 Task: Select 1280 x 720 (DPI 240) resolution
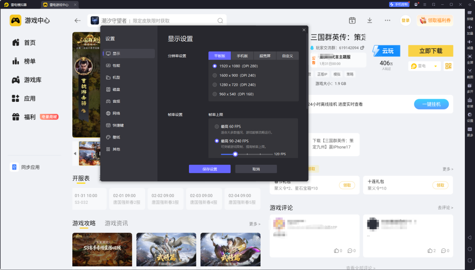point(234,85)
